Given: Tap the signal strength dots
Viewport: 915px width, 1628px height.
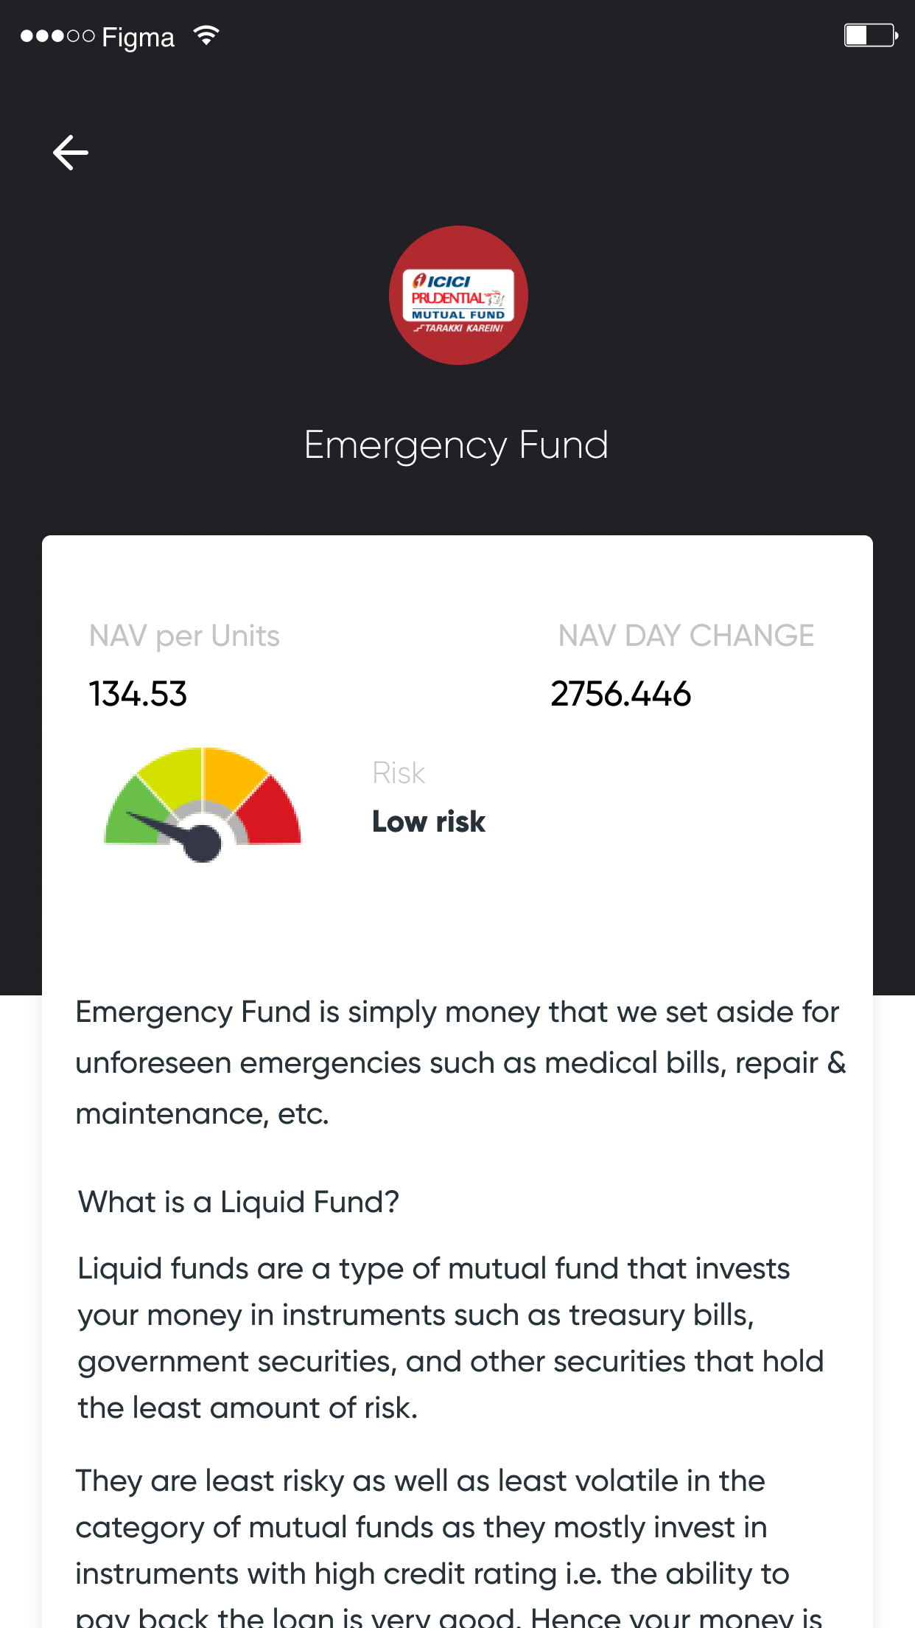Looking at the screenshot, I should coord(57,36).
